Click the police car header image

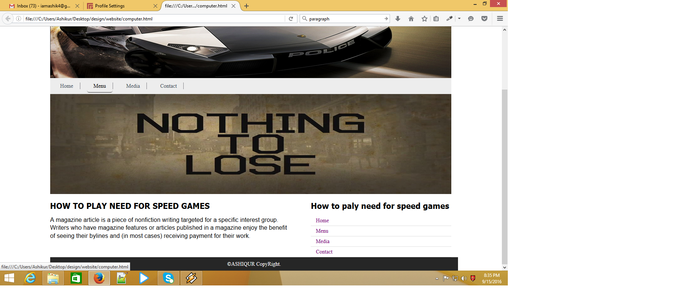pyautogui.click(x=251, y=52)
